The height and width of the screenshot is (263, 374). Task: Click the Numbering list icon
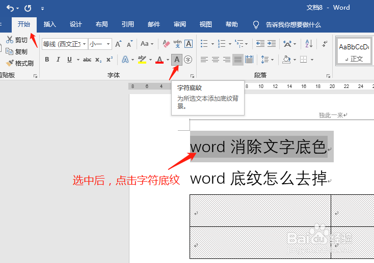[222, 44]
